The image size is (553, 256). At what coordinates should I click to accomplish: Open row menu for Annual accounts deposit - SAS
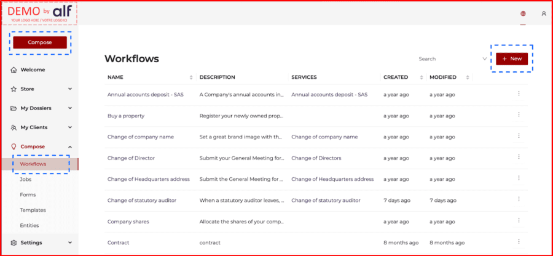click(519, 94)
